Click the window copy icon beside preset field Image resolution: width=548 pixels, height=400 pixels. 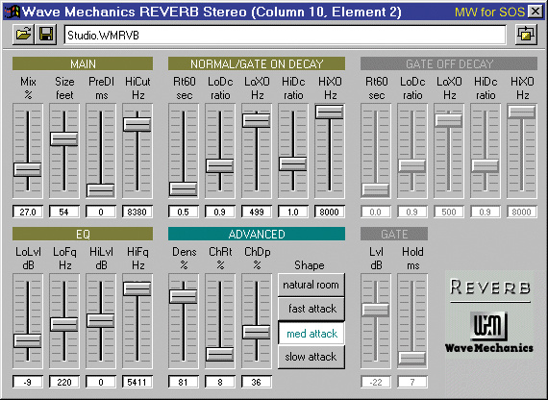526,35
